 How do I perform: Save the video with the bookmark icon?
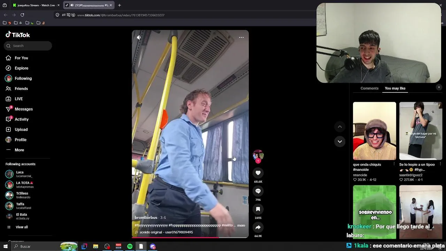258,209
